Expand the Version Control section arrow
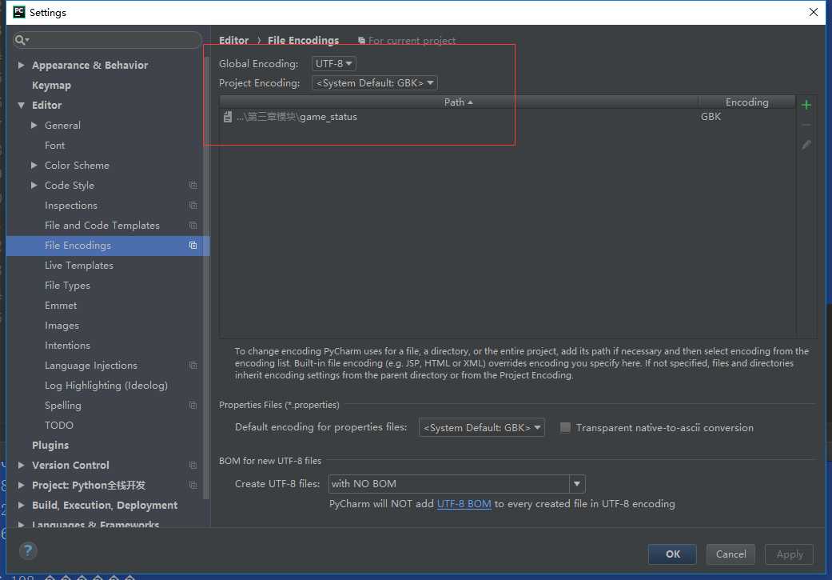 click(22, 466)
